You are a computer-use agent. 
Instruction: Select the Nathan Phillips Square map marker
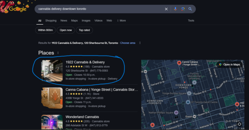[176, 113]
